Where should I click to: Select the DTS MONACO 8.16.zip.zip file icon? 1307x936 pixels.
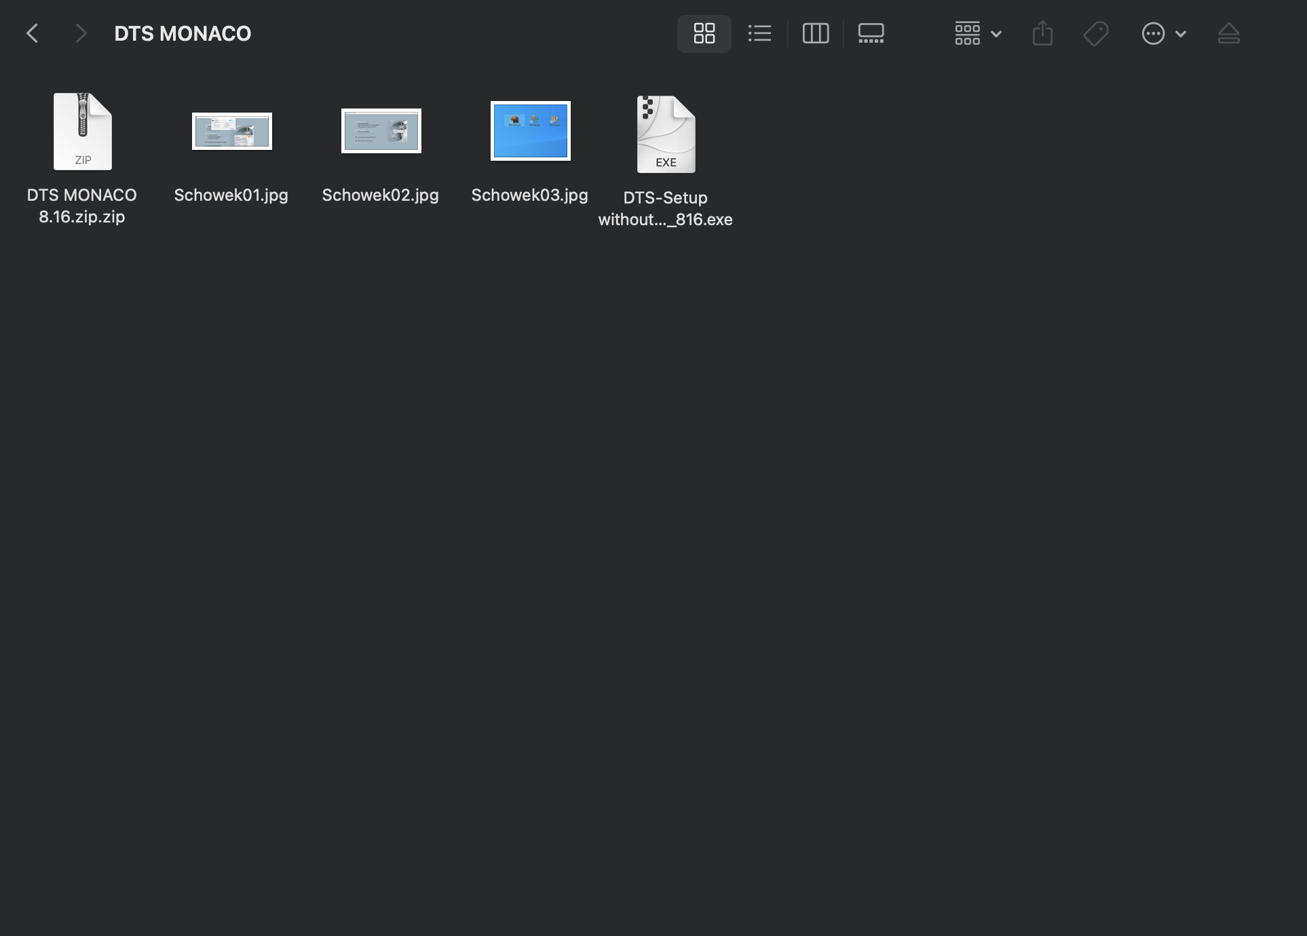[x=82, y=132]
